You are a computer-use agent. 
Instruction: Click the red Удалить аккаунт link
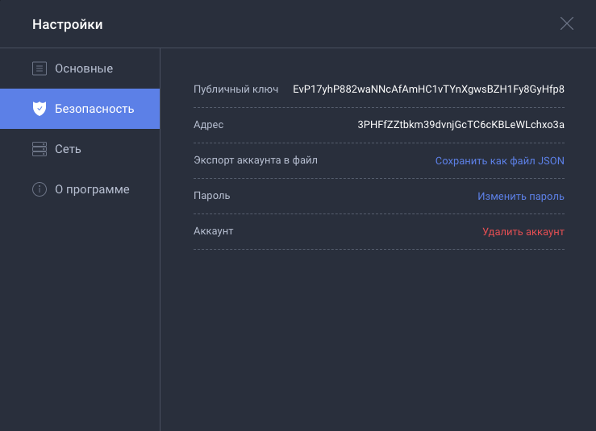point(523,231)
